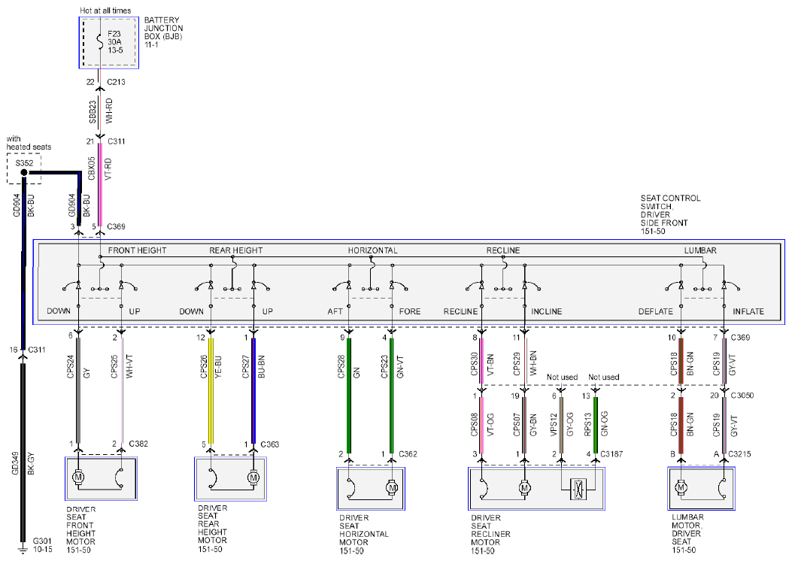Click the motor symbol in lumbar motor box

681,487
